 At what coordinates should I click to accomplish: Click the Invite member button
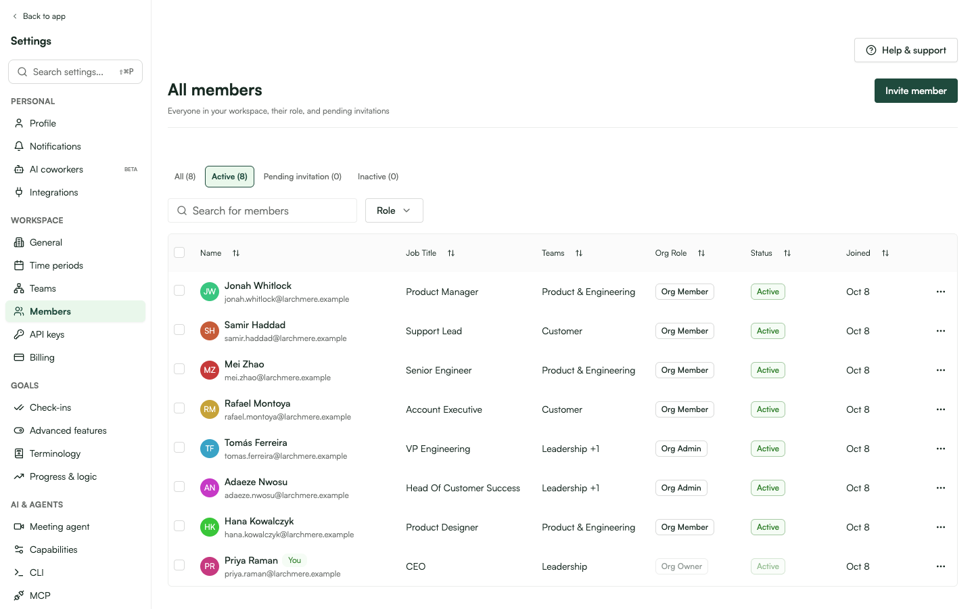tap(916, 91)
